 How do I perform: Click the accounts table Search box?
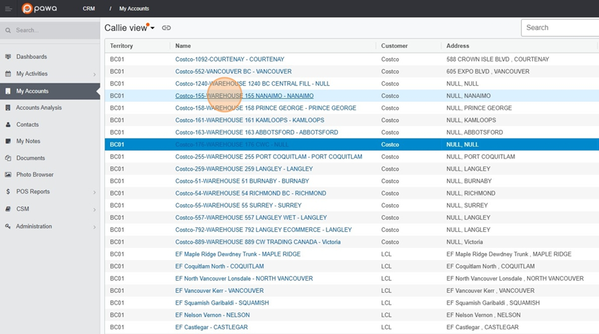pos(560,27)
